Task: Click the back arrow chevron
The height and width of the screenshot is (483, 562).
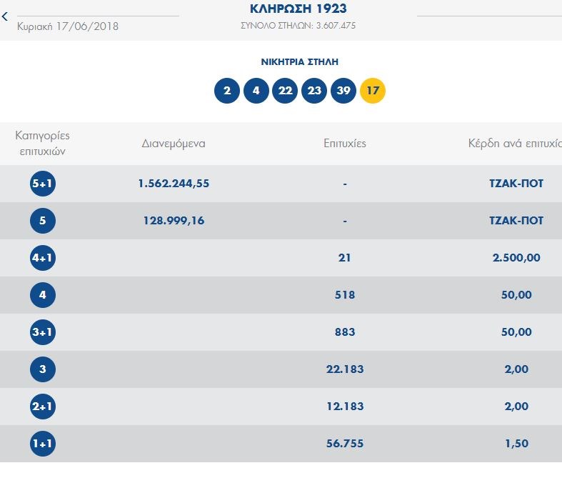Action: point(6,16)
